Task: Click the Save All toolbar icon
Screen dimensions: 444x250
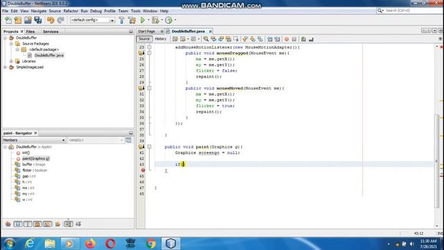Action: coord(38,20)
